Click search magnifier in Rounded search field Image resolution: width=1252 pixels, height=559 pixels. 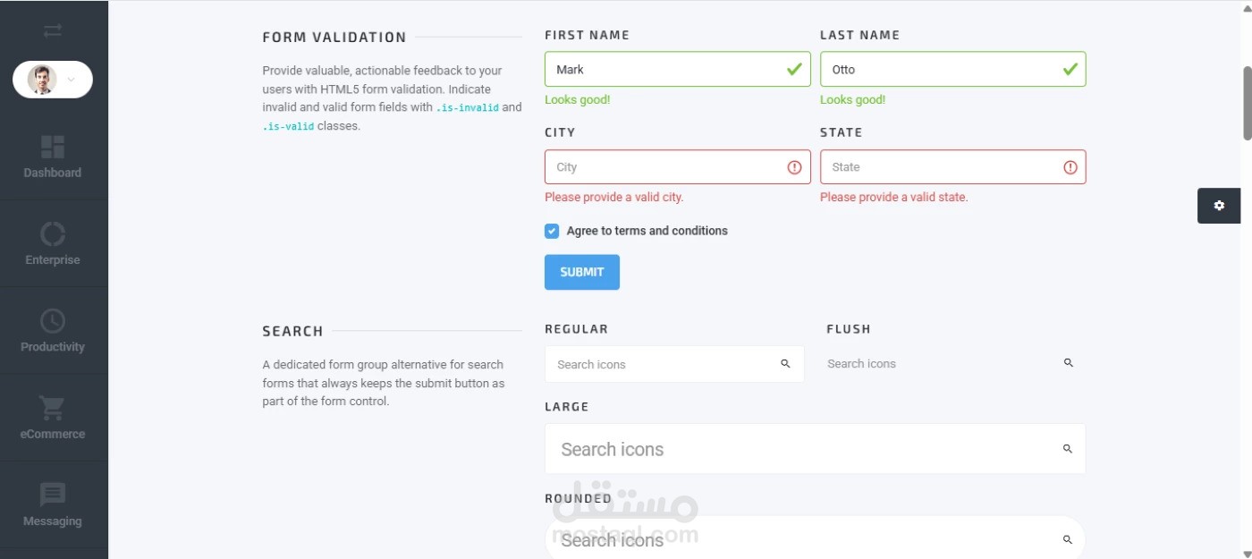(x=1067, y=540)
